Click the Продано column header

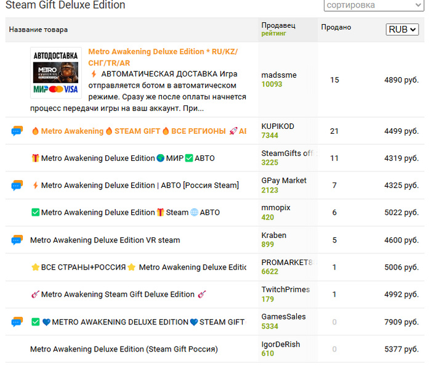point(336,27)
